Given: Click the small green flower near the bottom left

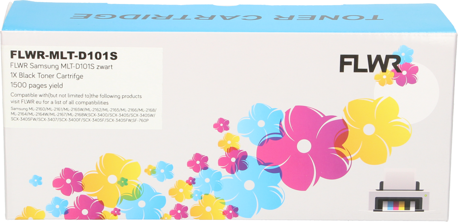Looking at the screenshot, I should (x=123, y=182).
